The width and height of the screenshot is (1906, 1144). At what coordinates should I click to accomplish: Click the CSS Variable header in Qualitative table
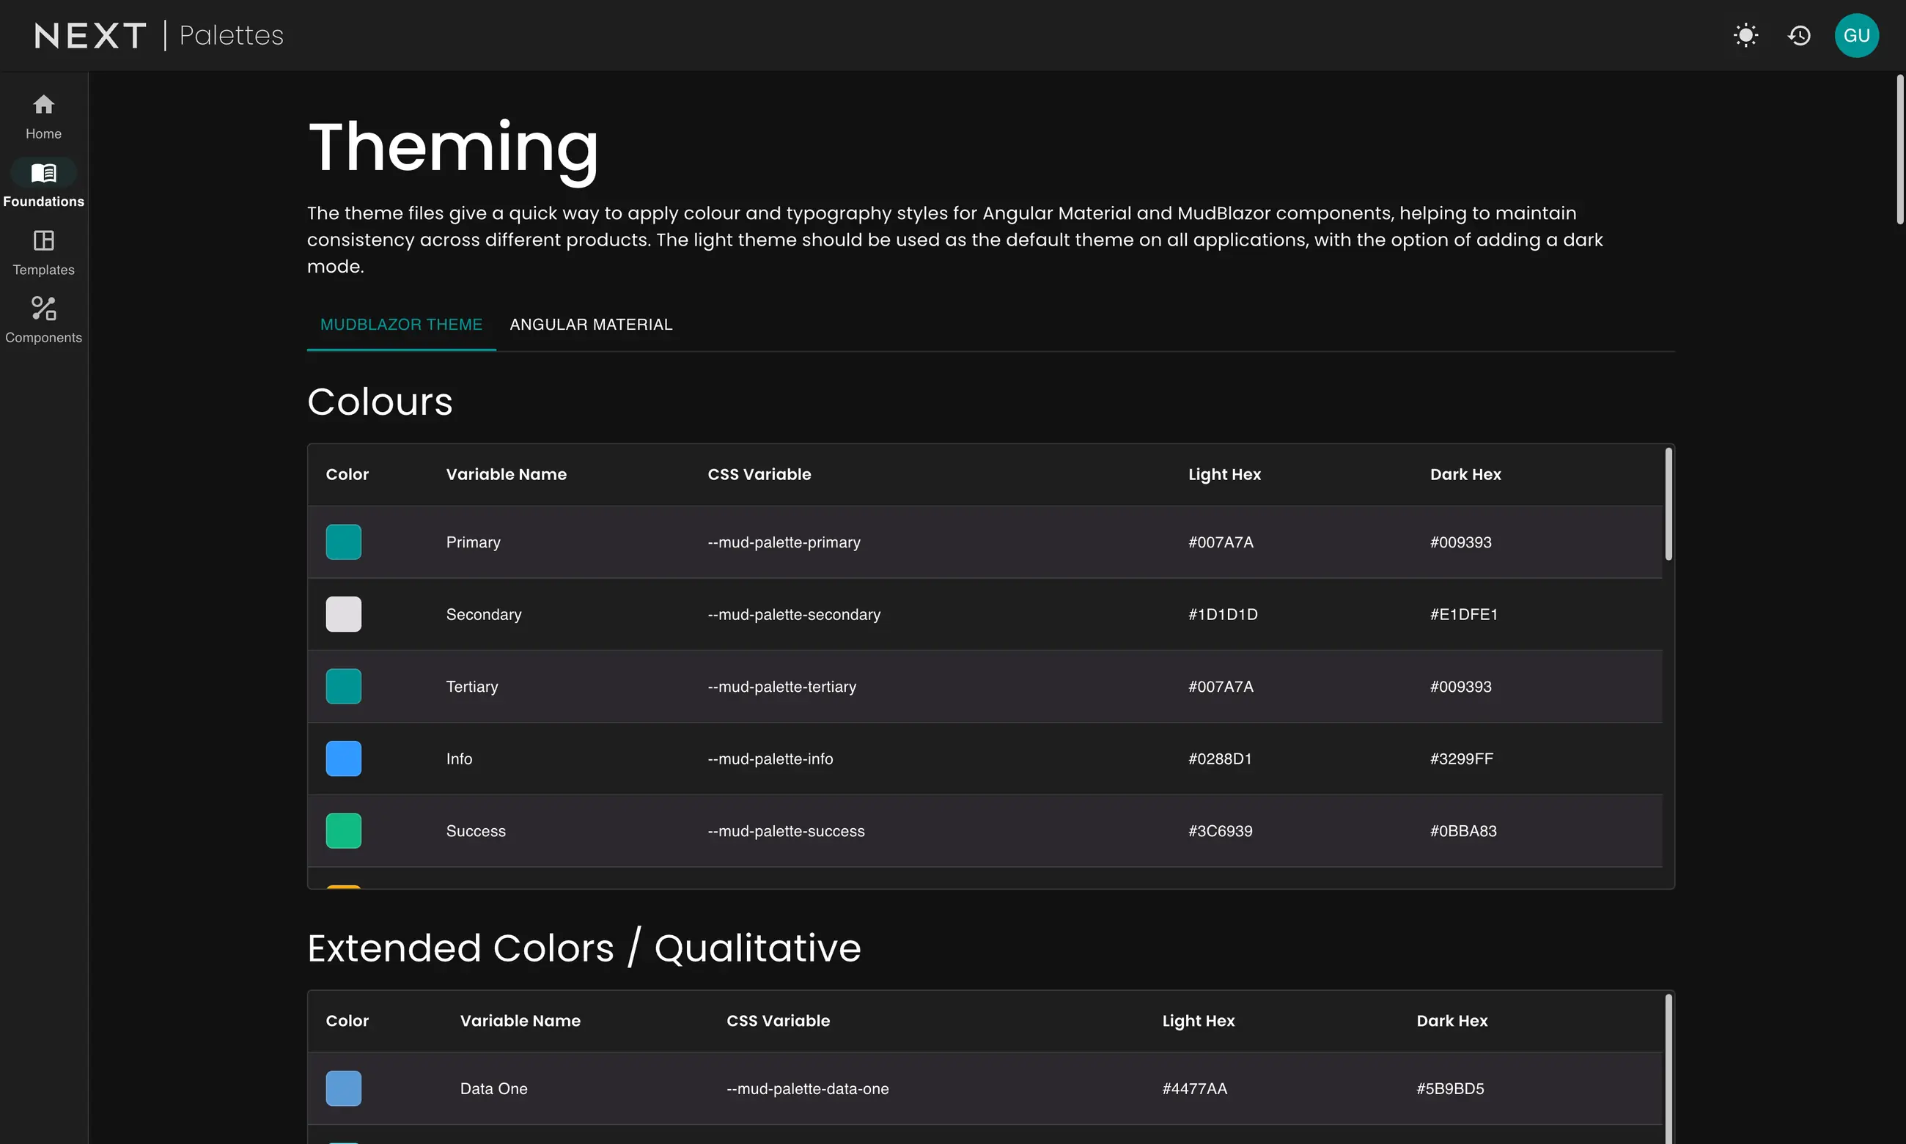tap(778, 1022)
